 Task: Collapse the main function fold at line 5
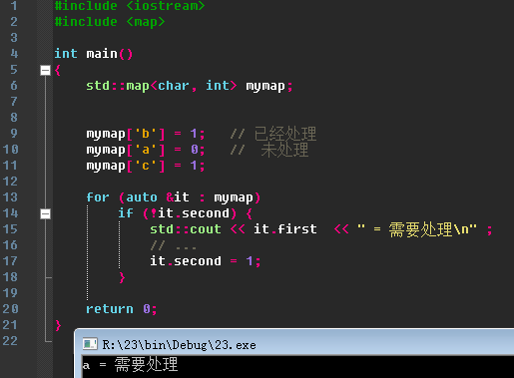(x=45, y=70)
